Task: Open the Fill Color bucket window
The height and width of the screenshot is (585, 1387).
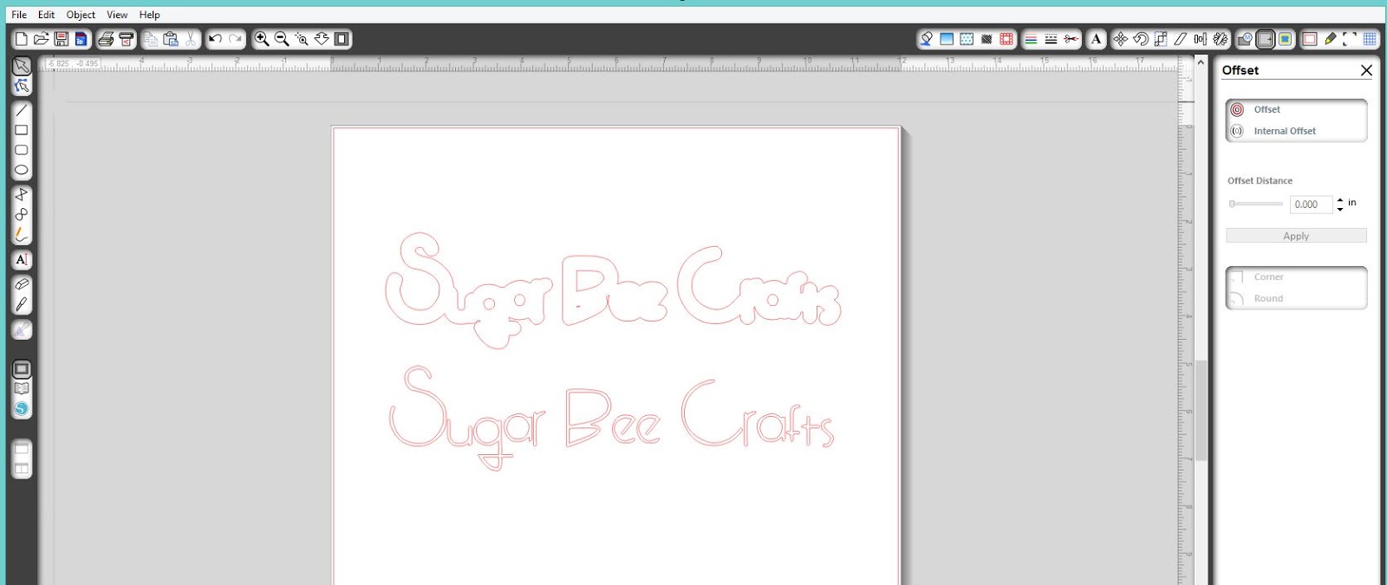Action: (x=927, y=39)
